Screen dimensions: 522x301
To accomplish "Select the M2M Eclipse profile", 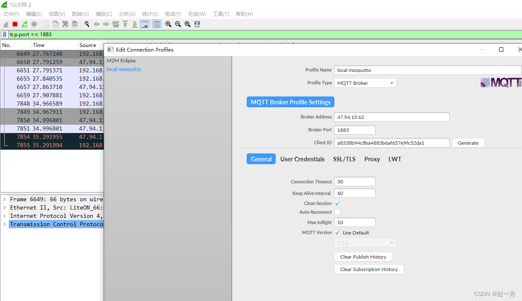I will (121, 61).
